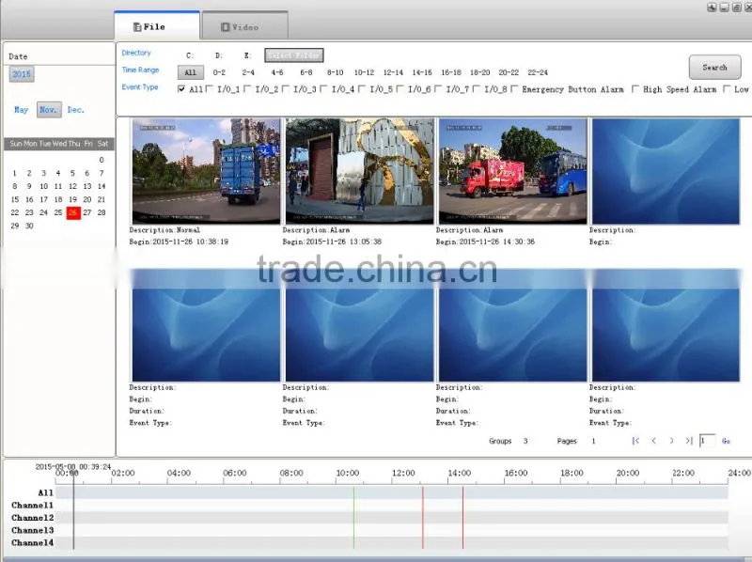Select the May month link
Screen dimensions: 752x562
click(x=21, y=110)
